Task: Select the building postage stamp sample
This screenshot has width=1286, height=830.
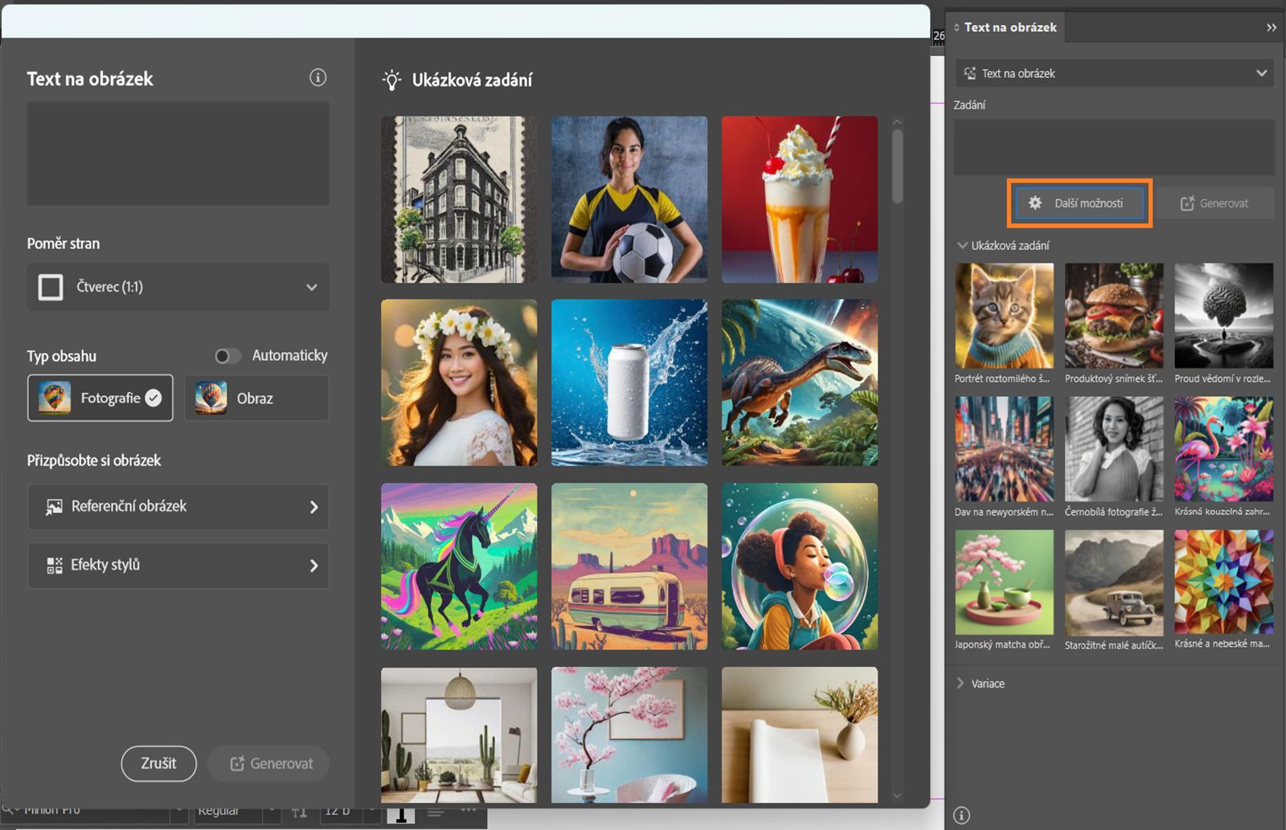Action: (459, 199)
